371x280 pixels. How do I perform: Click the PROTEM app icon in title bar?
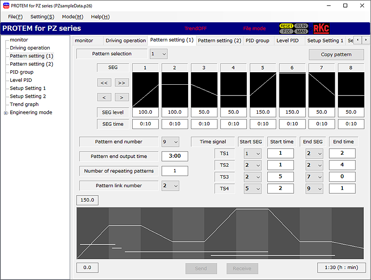pyautogui.click(x=6, y=6)
